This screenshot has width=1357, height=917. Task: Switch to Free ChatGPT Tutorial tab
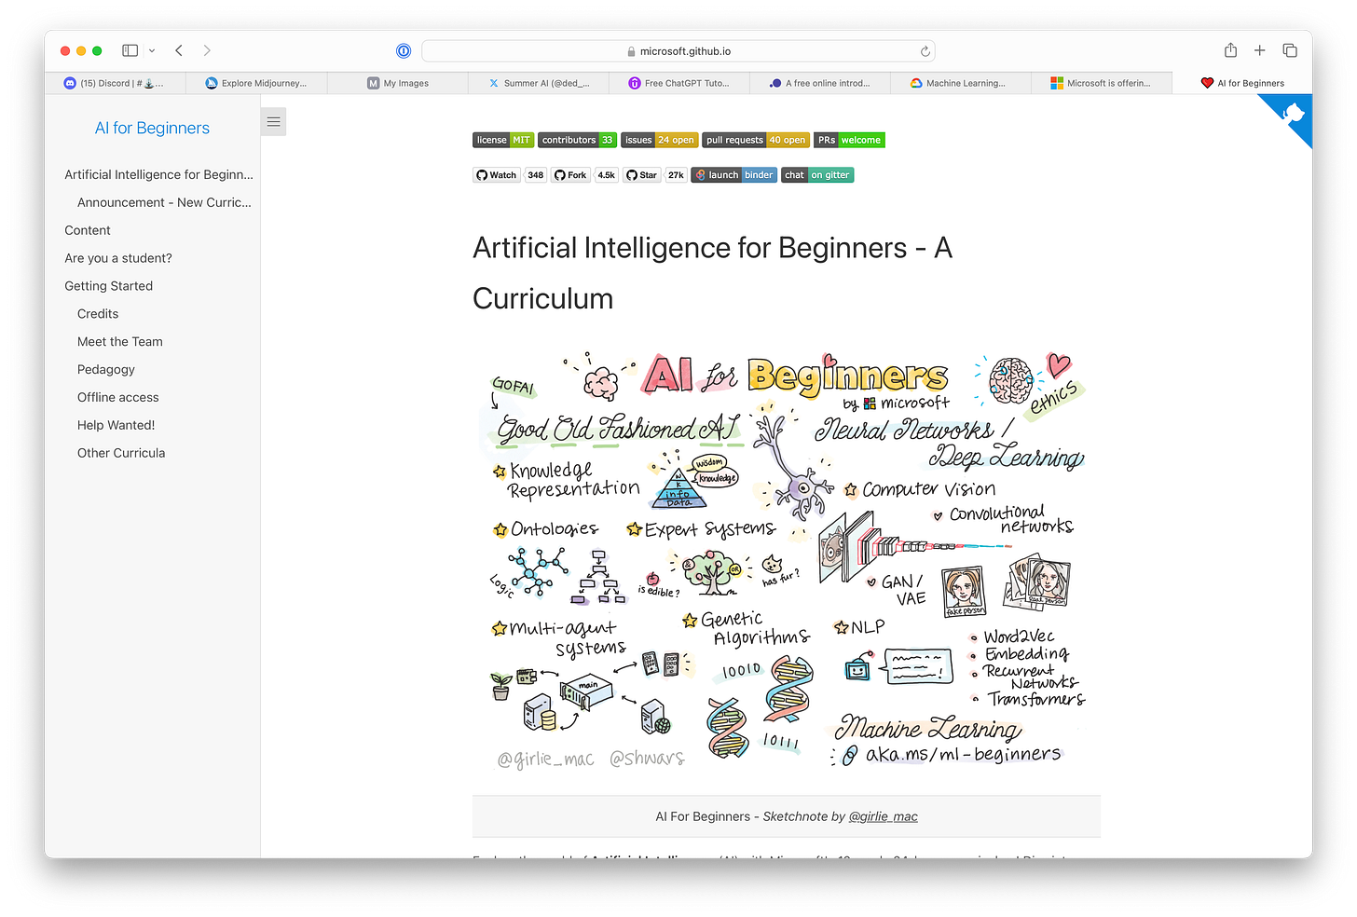point(679,83)
